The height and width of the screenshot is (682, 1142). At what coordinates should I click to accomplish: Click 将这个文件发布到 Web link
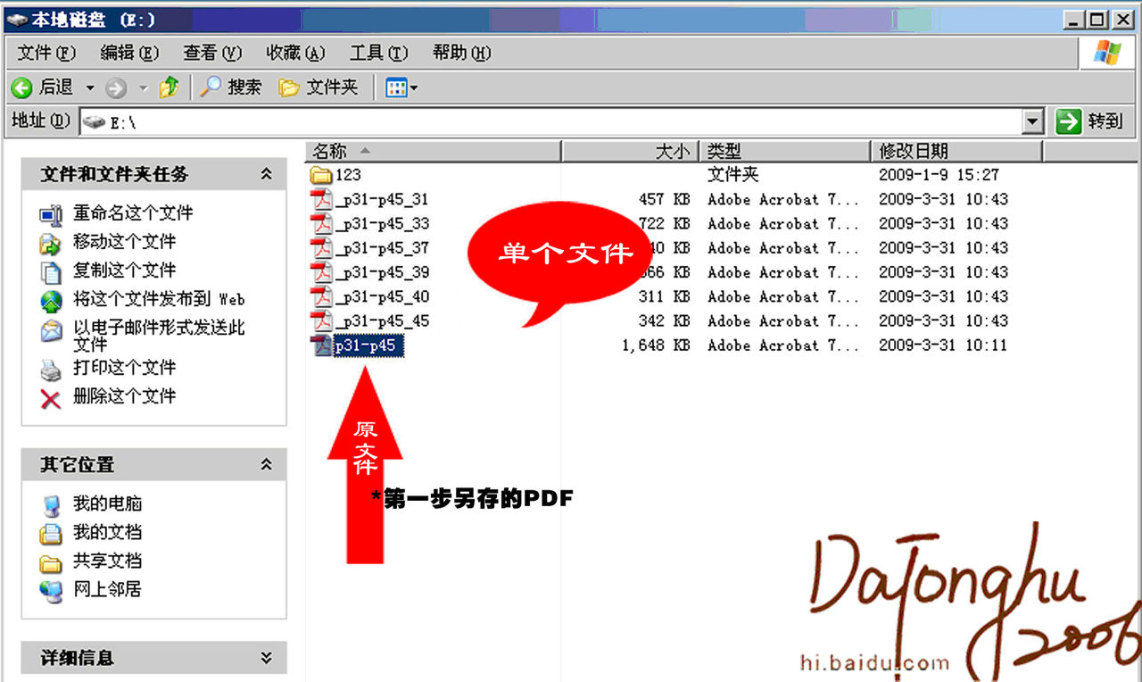[159, 300]
